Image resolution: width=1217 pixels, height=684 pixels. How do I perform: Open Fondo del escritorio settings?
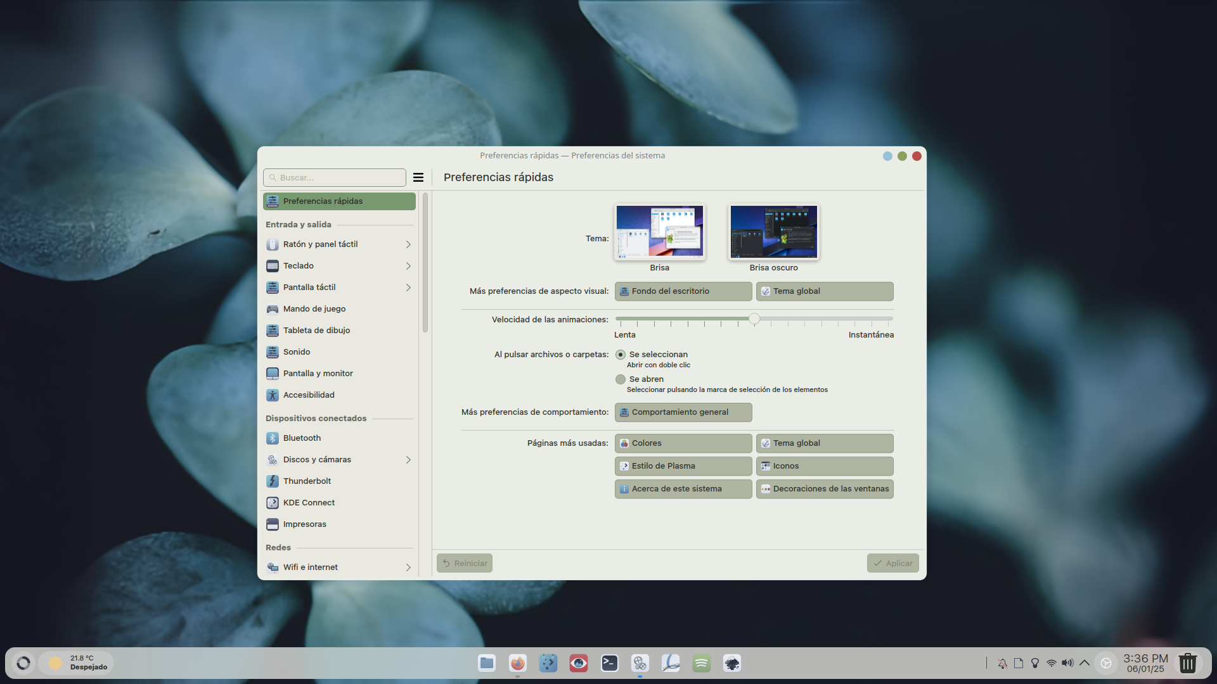pyautogui.click(x=683, y=291)
